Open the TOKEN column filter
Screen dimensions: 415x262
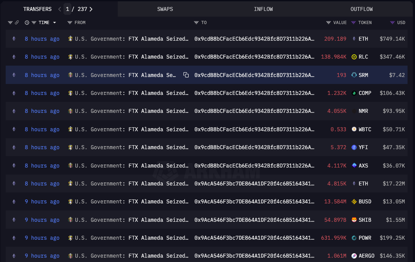click(x=353, y=23)
